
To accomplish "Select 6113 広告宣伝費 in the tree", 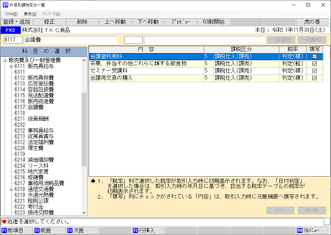I will pos(34,84).
